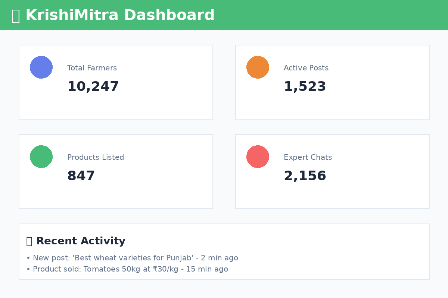Screen dimensions: 448x298
Task: Click the red Expert Chats circle icon
Action: tap(258, 156)
